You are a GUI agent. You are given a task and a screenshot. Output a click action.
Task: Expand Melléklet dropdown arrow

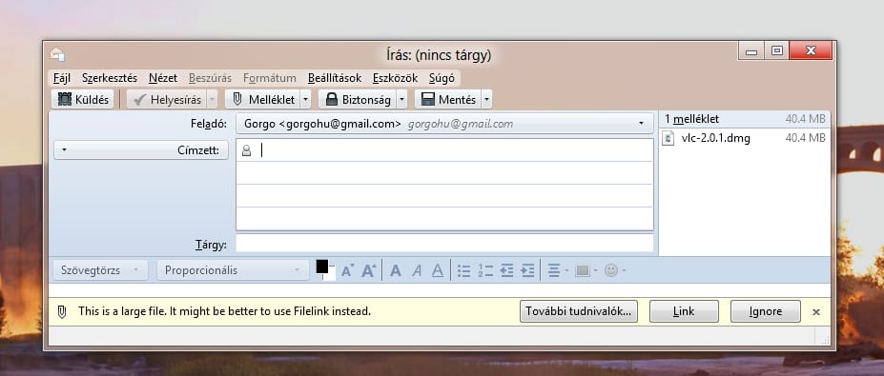click(x=305, y=100)
